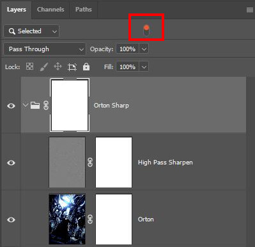Open the Layers panel flyout menu

coord(250,10)
